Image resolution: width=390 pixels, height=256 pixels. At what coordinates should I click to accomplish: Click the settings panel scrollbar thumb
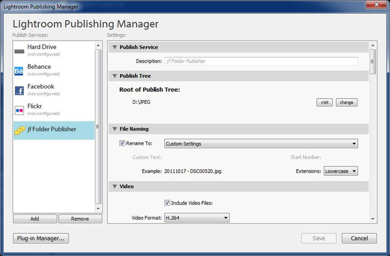tap(373, 61)
